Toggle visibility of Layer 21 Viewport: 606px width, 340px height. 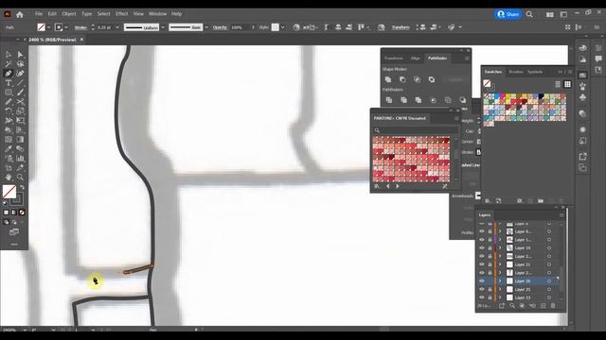click(x=482, y=264)
